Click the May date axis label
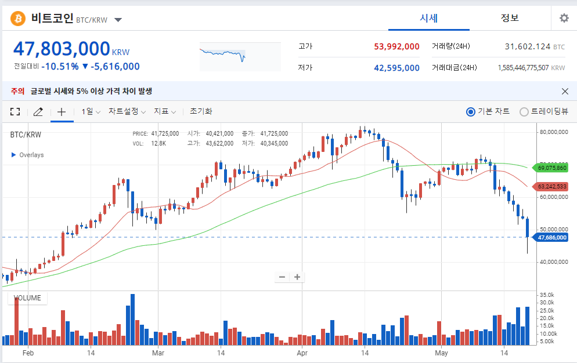 [x=441, y=353]
